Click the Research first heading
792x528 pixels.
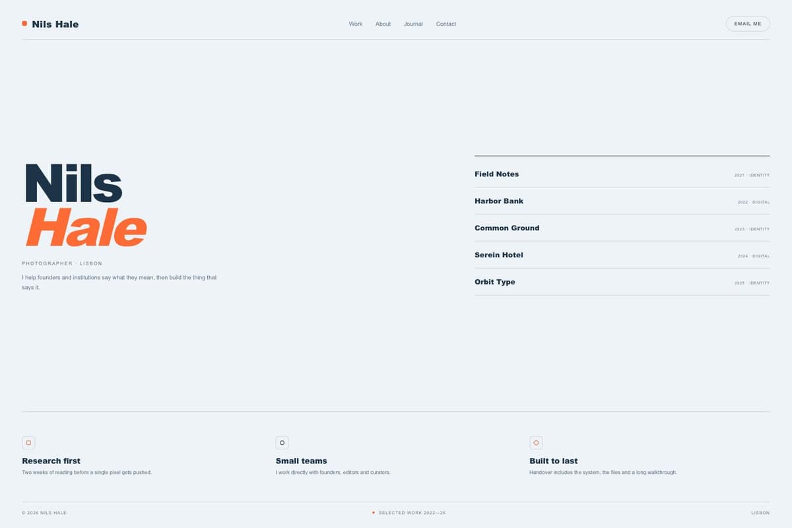[x=51, y=461]
